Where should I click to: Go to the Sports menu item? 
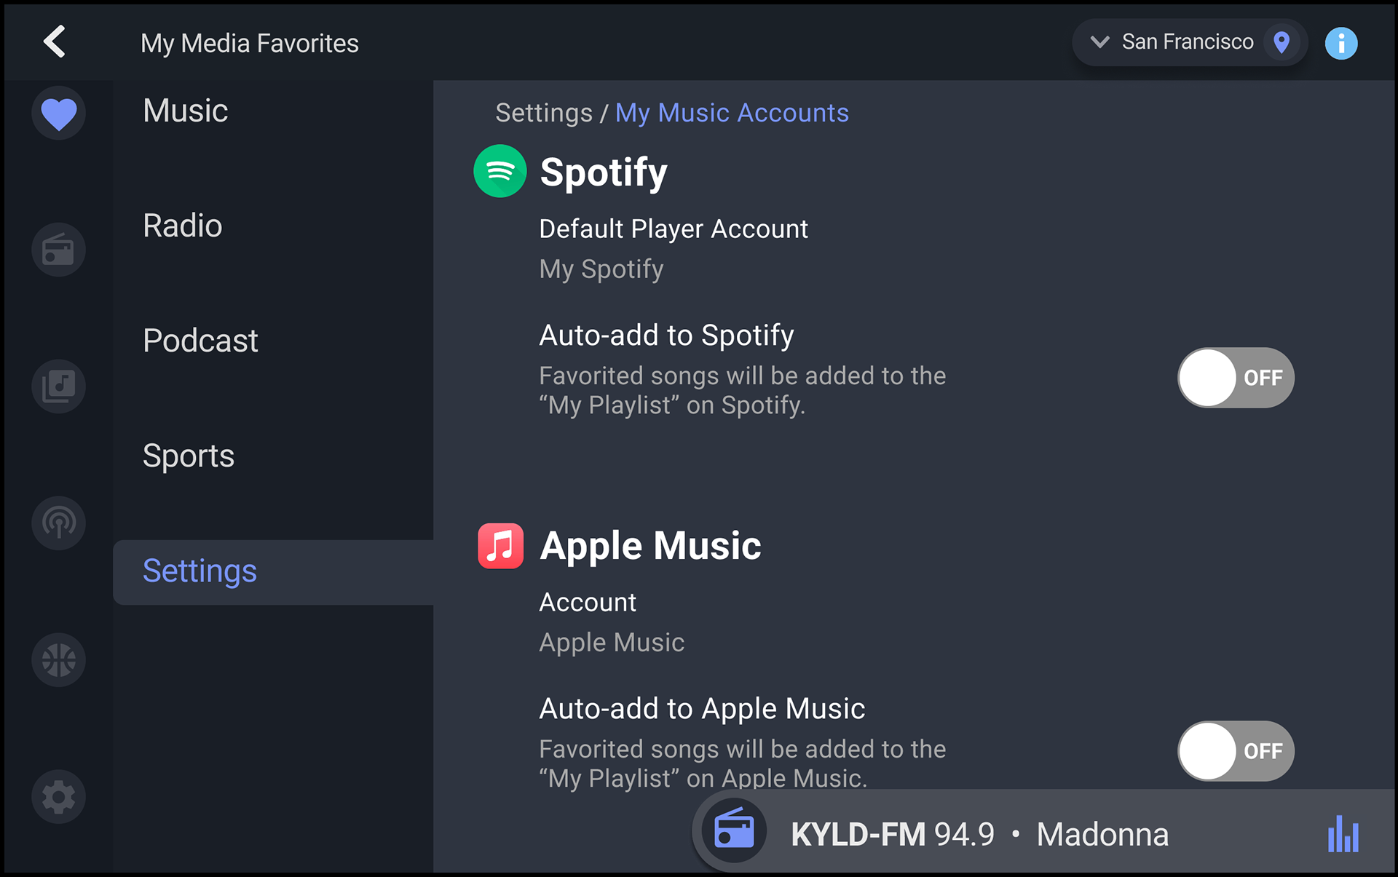(x=189, y=456)
